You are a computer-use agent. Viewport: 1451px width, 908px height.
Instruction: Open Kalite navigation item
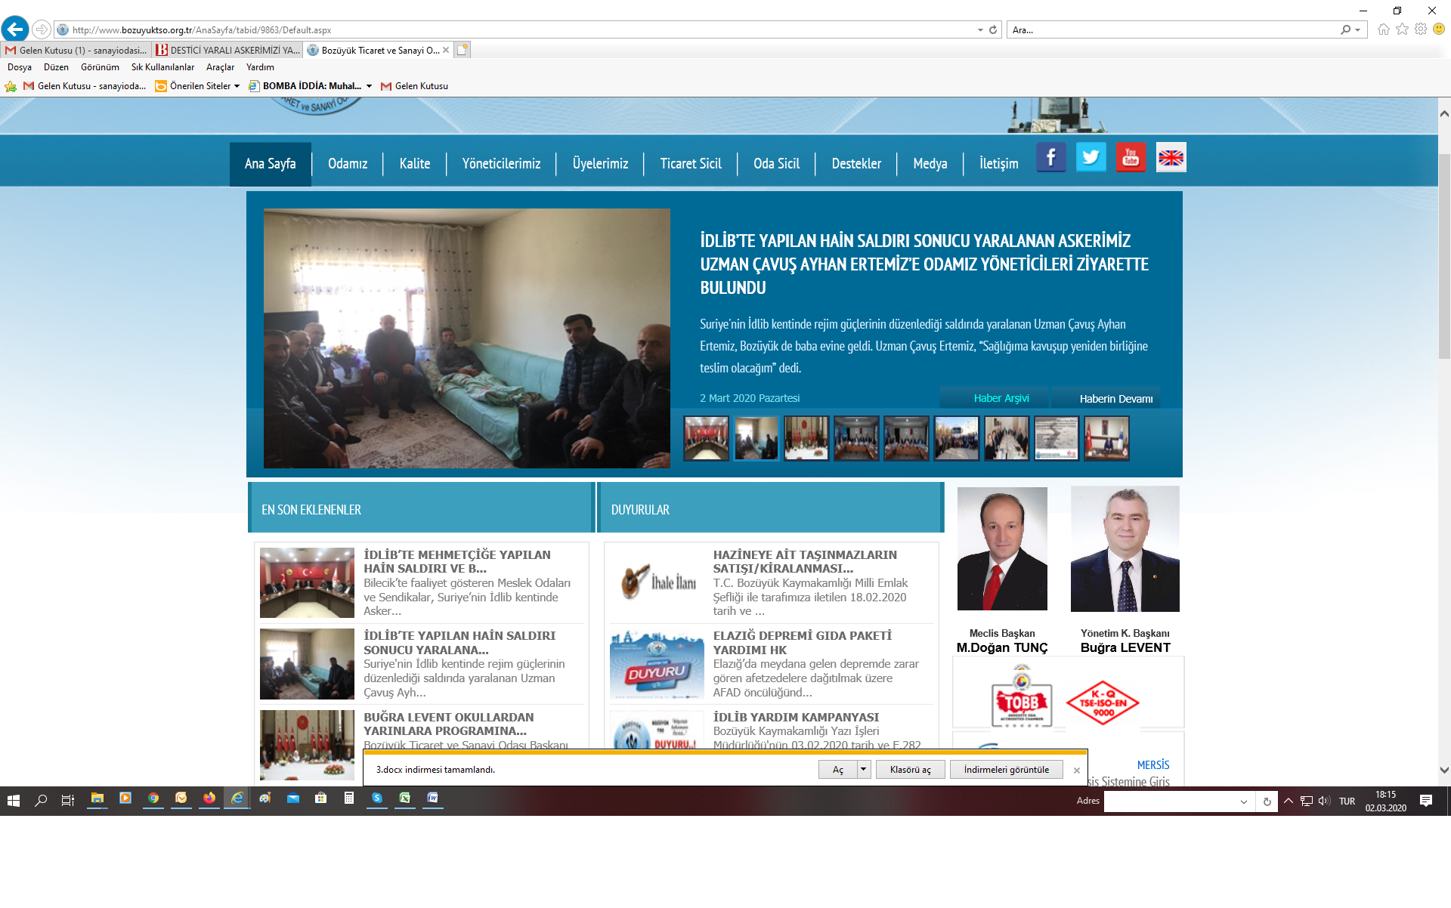coord(415,164)
